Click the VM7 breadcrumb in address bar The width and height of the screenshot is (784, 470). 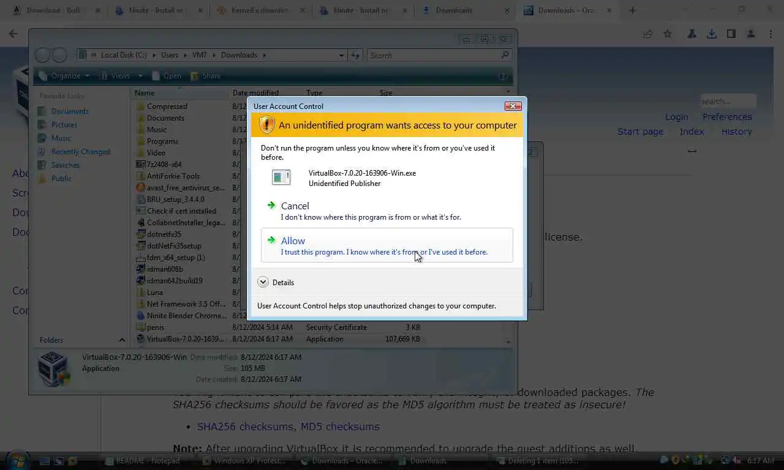point(200,55)
